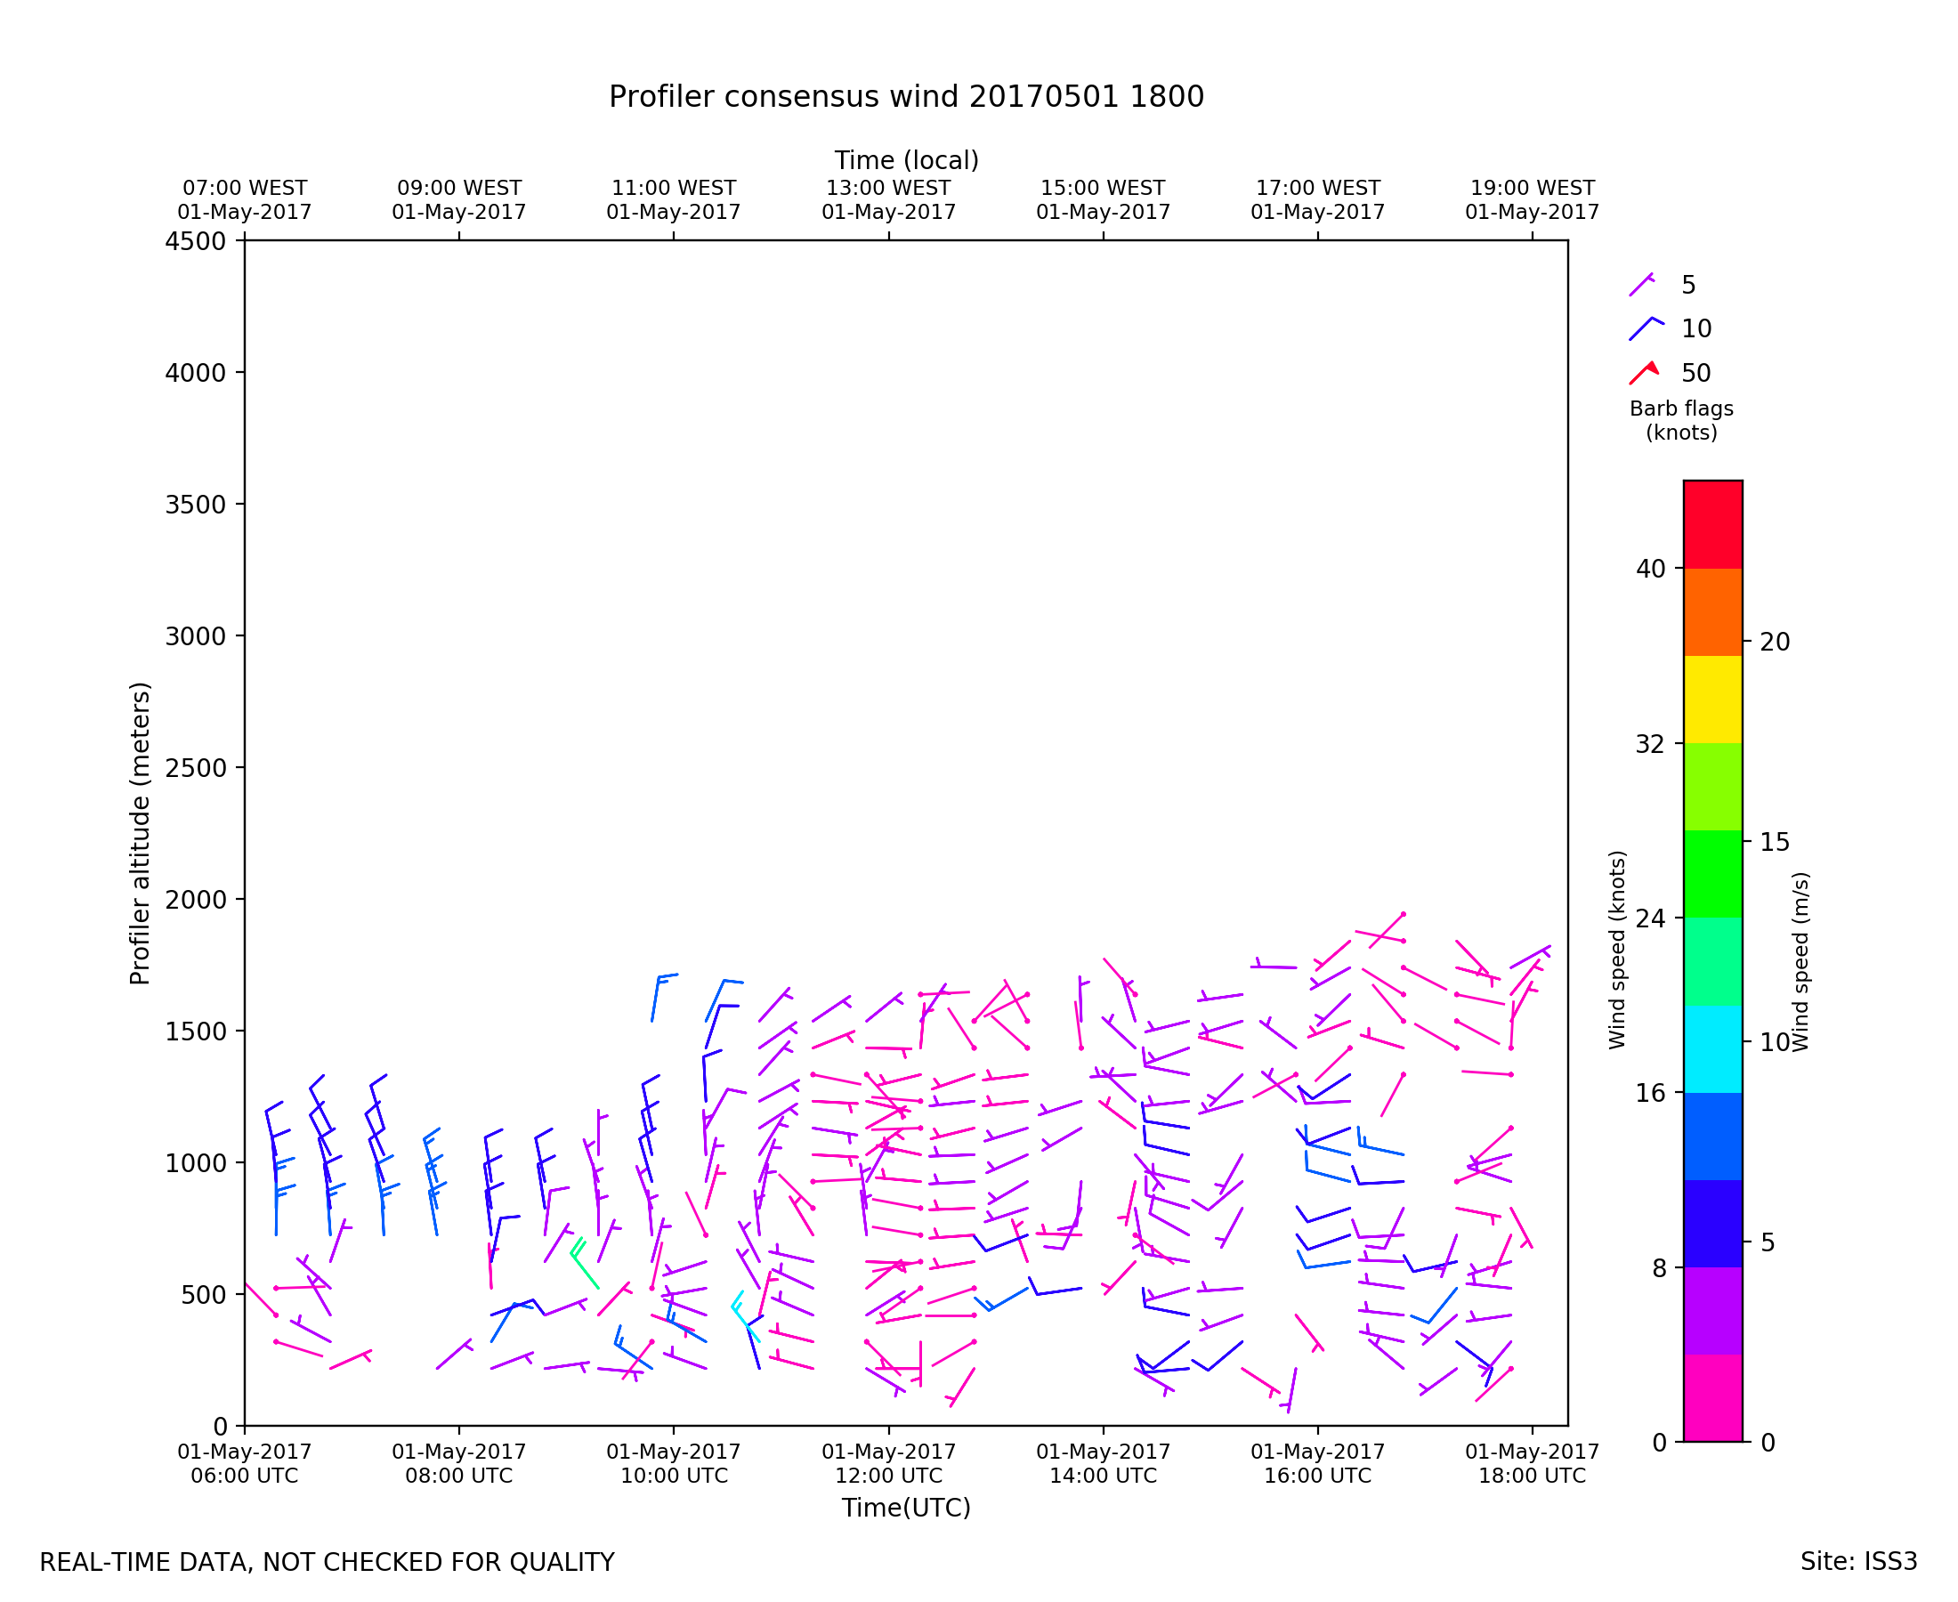Click the magenta colorbar segment at bottom
1958x1602 pixels.
[1712, 1398]
